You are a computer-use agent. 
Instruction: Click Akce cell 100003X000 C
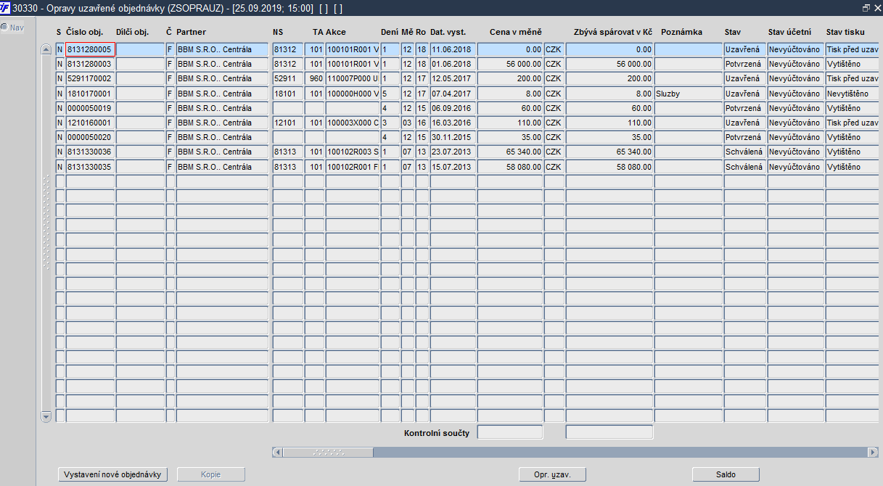point(353,123)
